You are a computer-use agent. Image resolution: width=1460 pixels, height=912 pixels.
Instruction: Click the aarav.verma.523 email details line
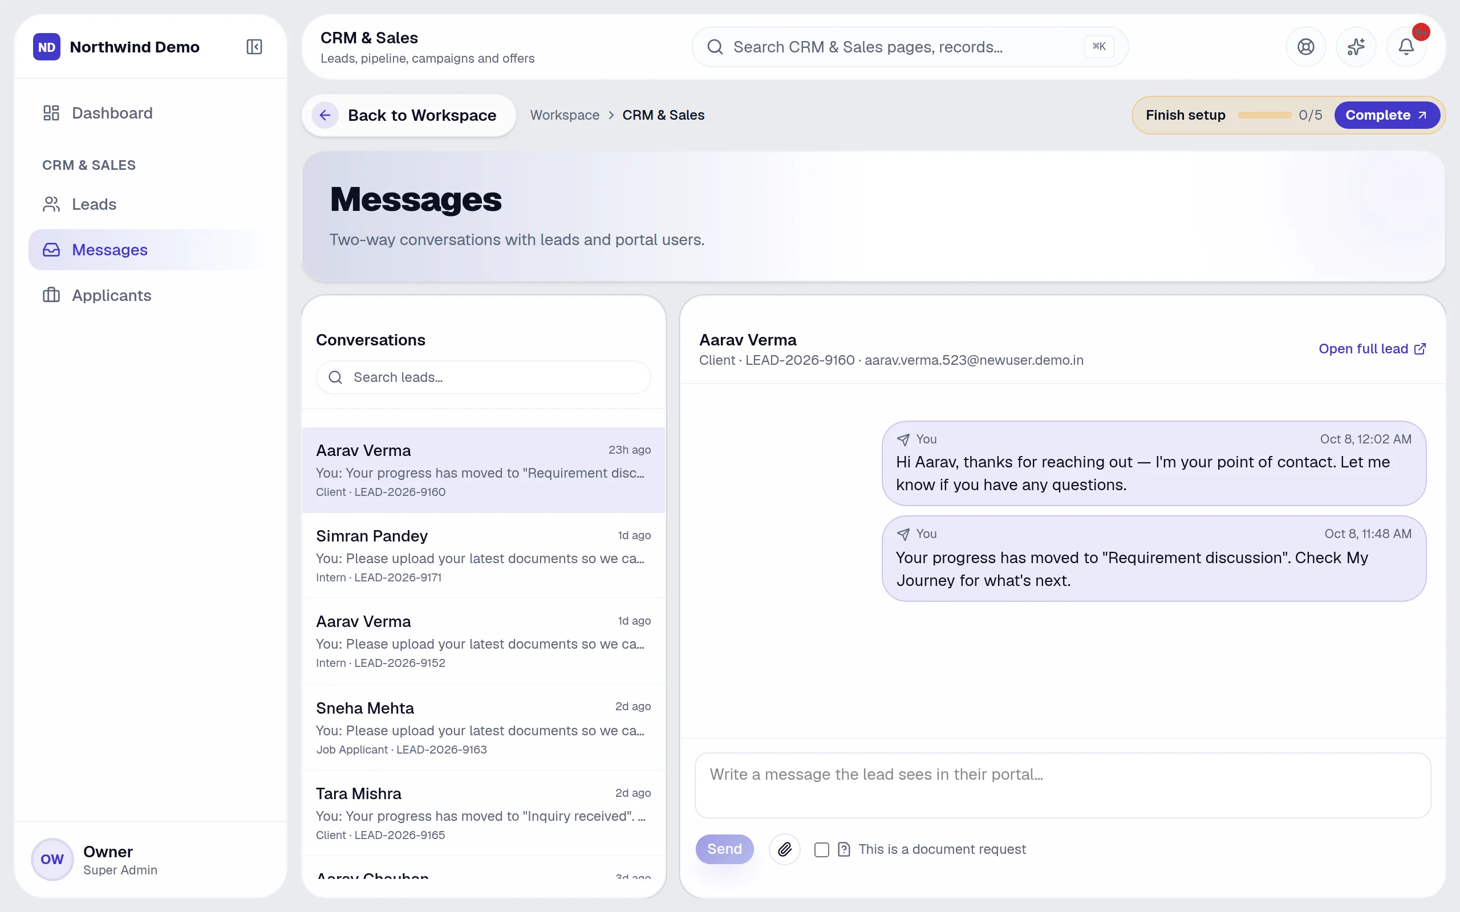(x=891, y=360)
